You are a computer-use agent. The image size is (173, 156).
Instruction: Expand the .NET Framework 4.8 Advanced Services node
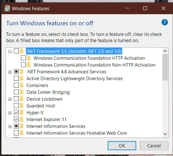[x=10, y=72]
